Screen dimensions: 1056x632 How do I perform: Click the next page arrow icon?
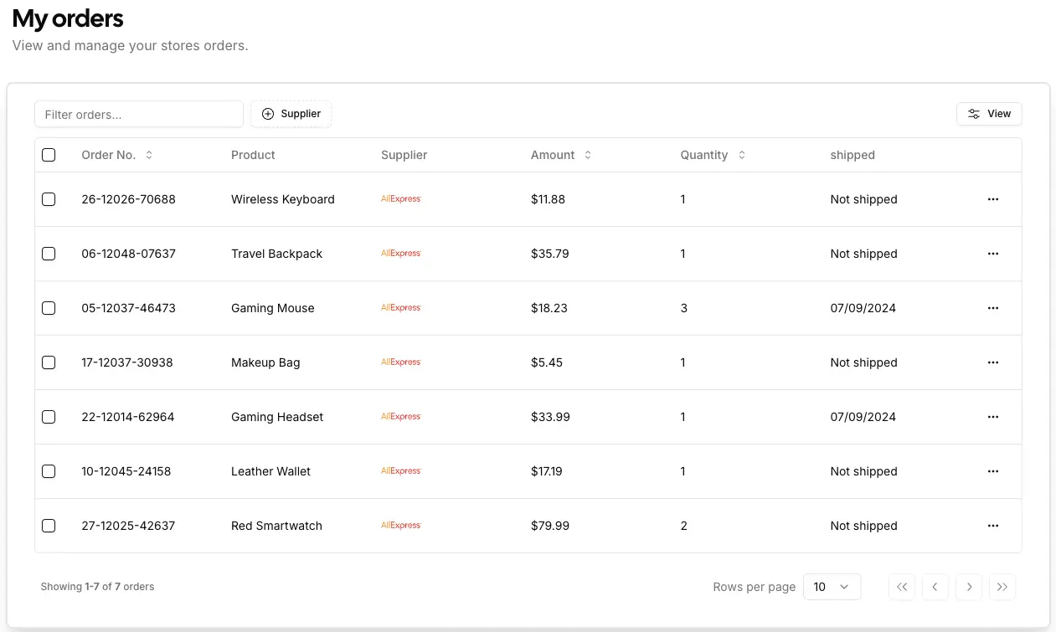(x=969, y=587)
